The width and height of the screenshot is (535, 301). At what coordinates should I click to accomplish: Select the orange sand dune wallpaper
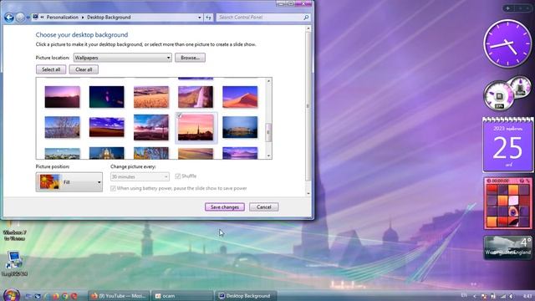[240, 97]
